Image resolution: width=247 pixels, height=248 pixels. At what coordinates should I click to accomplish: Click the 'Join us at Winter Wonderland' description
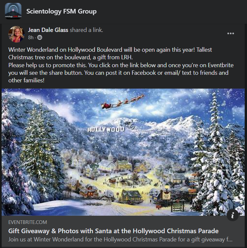120,239
